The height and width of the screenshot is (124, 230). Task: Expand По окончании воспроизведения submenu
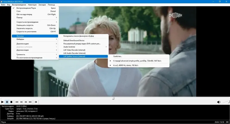(x=35, y=58)
